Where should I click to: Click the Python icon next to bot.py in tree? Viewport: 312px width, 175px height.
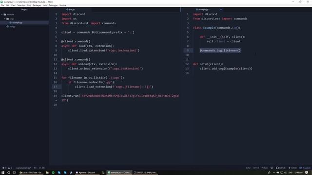click(8, 26)
